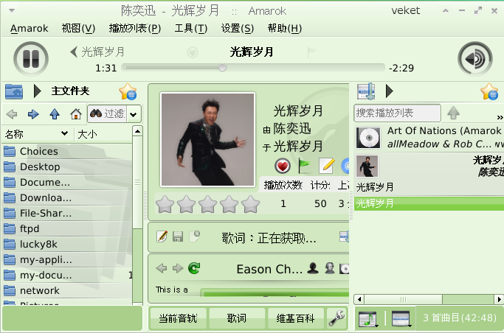The image size is (504, 333).
Task: Switch to 维基百科 applet tab
Action: [x=295, y=318]
